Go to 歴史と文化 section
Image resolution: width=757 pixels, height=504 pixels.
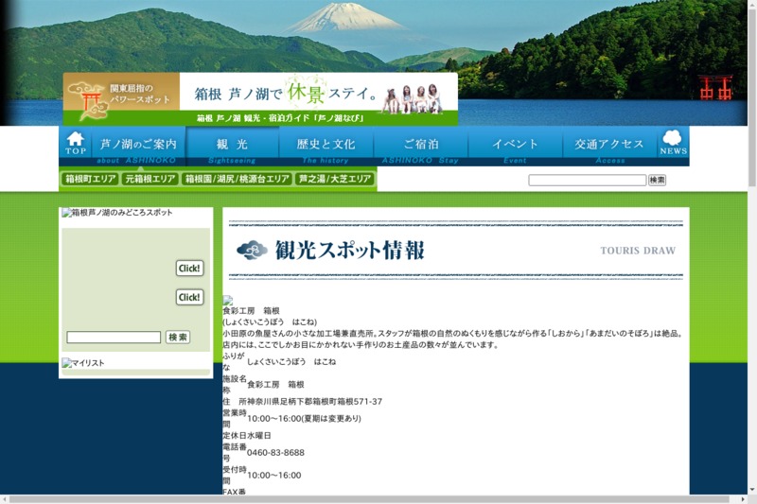[x=326, y=146]
